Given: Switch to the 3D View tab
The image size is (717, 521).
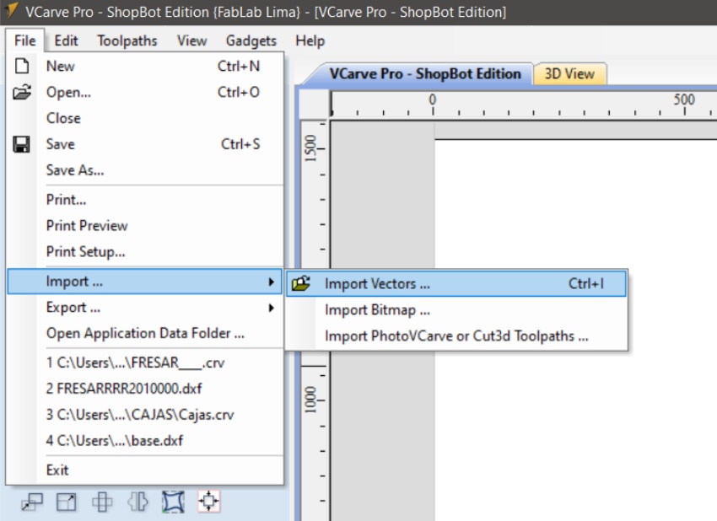Looking at the screenshot, I should (569, 73).
